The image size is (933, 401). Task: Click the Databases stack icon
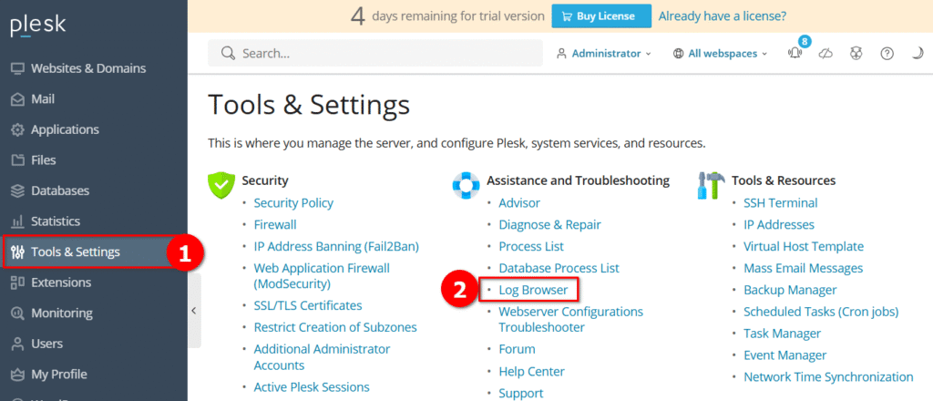pos(18,191)
